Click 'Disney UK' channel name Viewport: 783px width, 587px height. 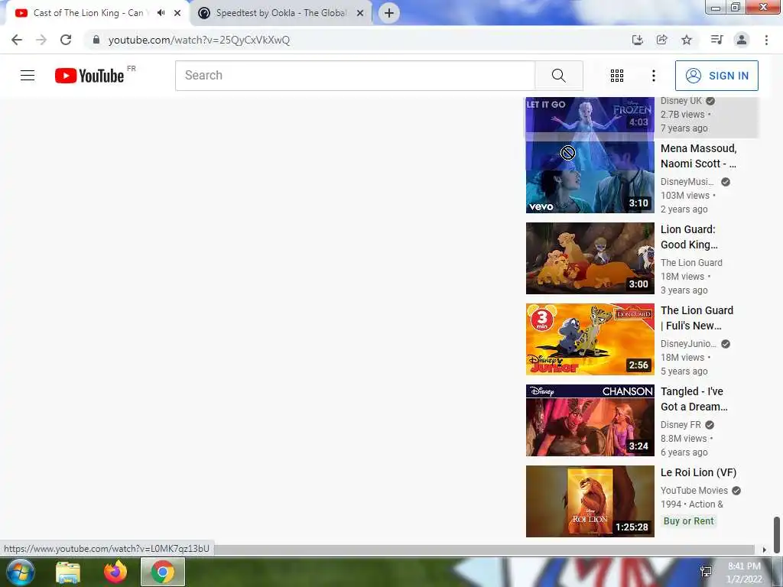click(681, 101)
